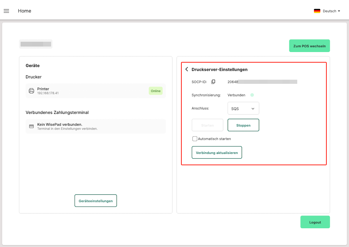
Task: Click the SOCP-ID value starting with 2064B
Action: tap(262, 82)
